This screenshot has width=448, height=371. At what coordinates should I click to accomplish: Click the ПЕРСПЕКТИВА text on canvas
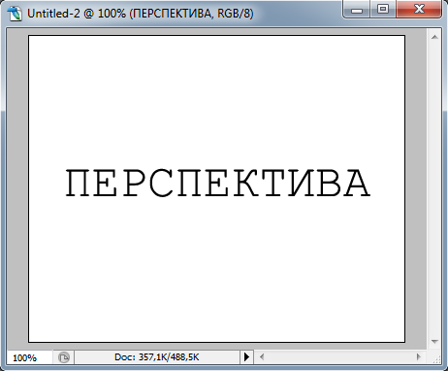pos(218,183)
